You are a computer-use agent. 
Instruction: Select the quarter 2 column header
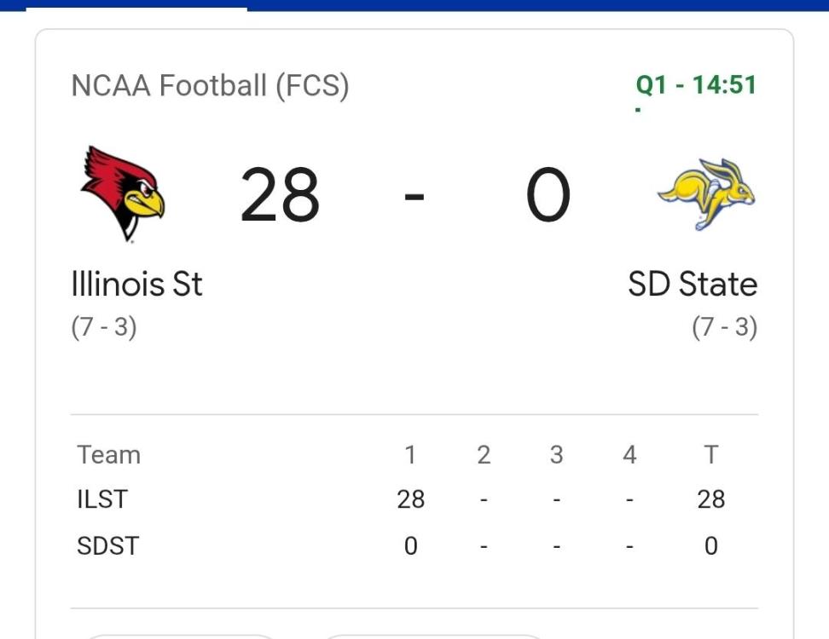pos(484,455)
